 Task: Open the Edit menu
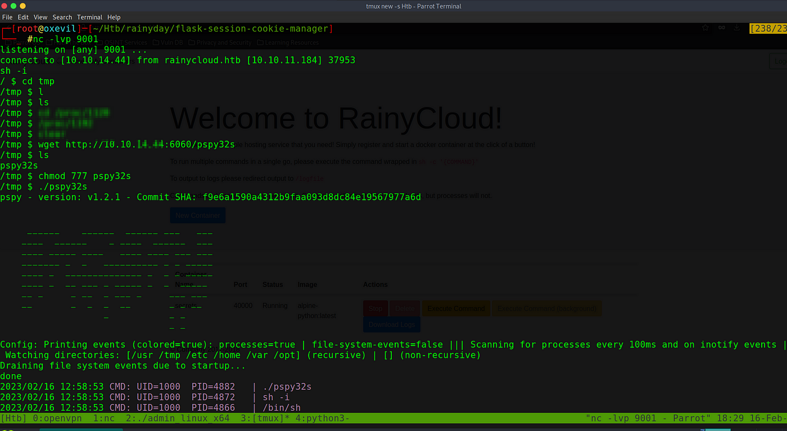coord(23,17)
